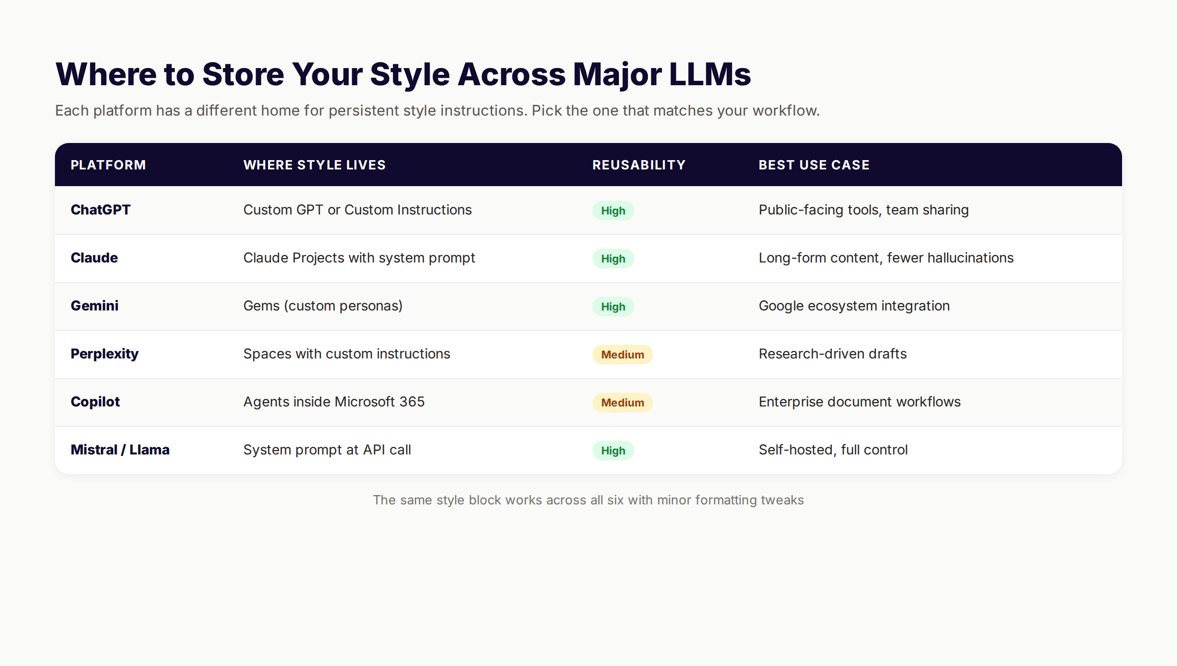This screenshot has width=1177, height=666.
Task: Click the High badge in the ChatGPT row
Action: [x=613, y=211]
